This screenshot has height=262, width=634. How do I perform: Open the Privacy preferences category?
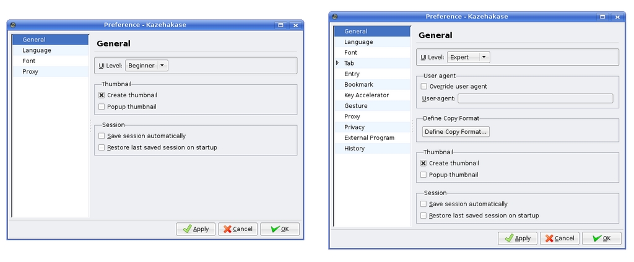click(354, 127)
